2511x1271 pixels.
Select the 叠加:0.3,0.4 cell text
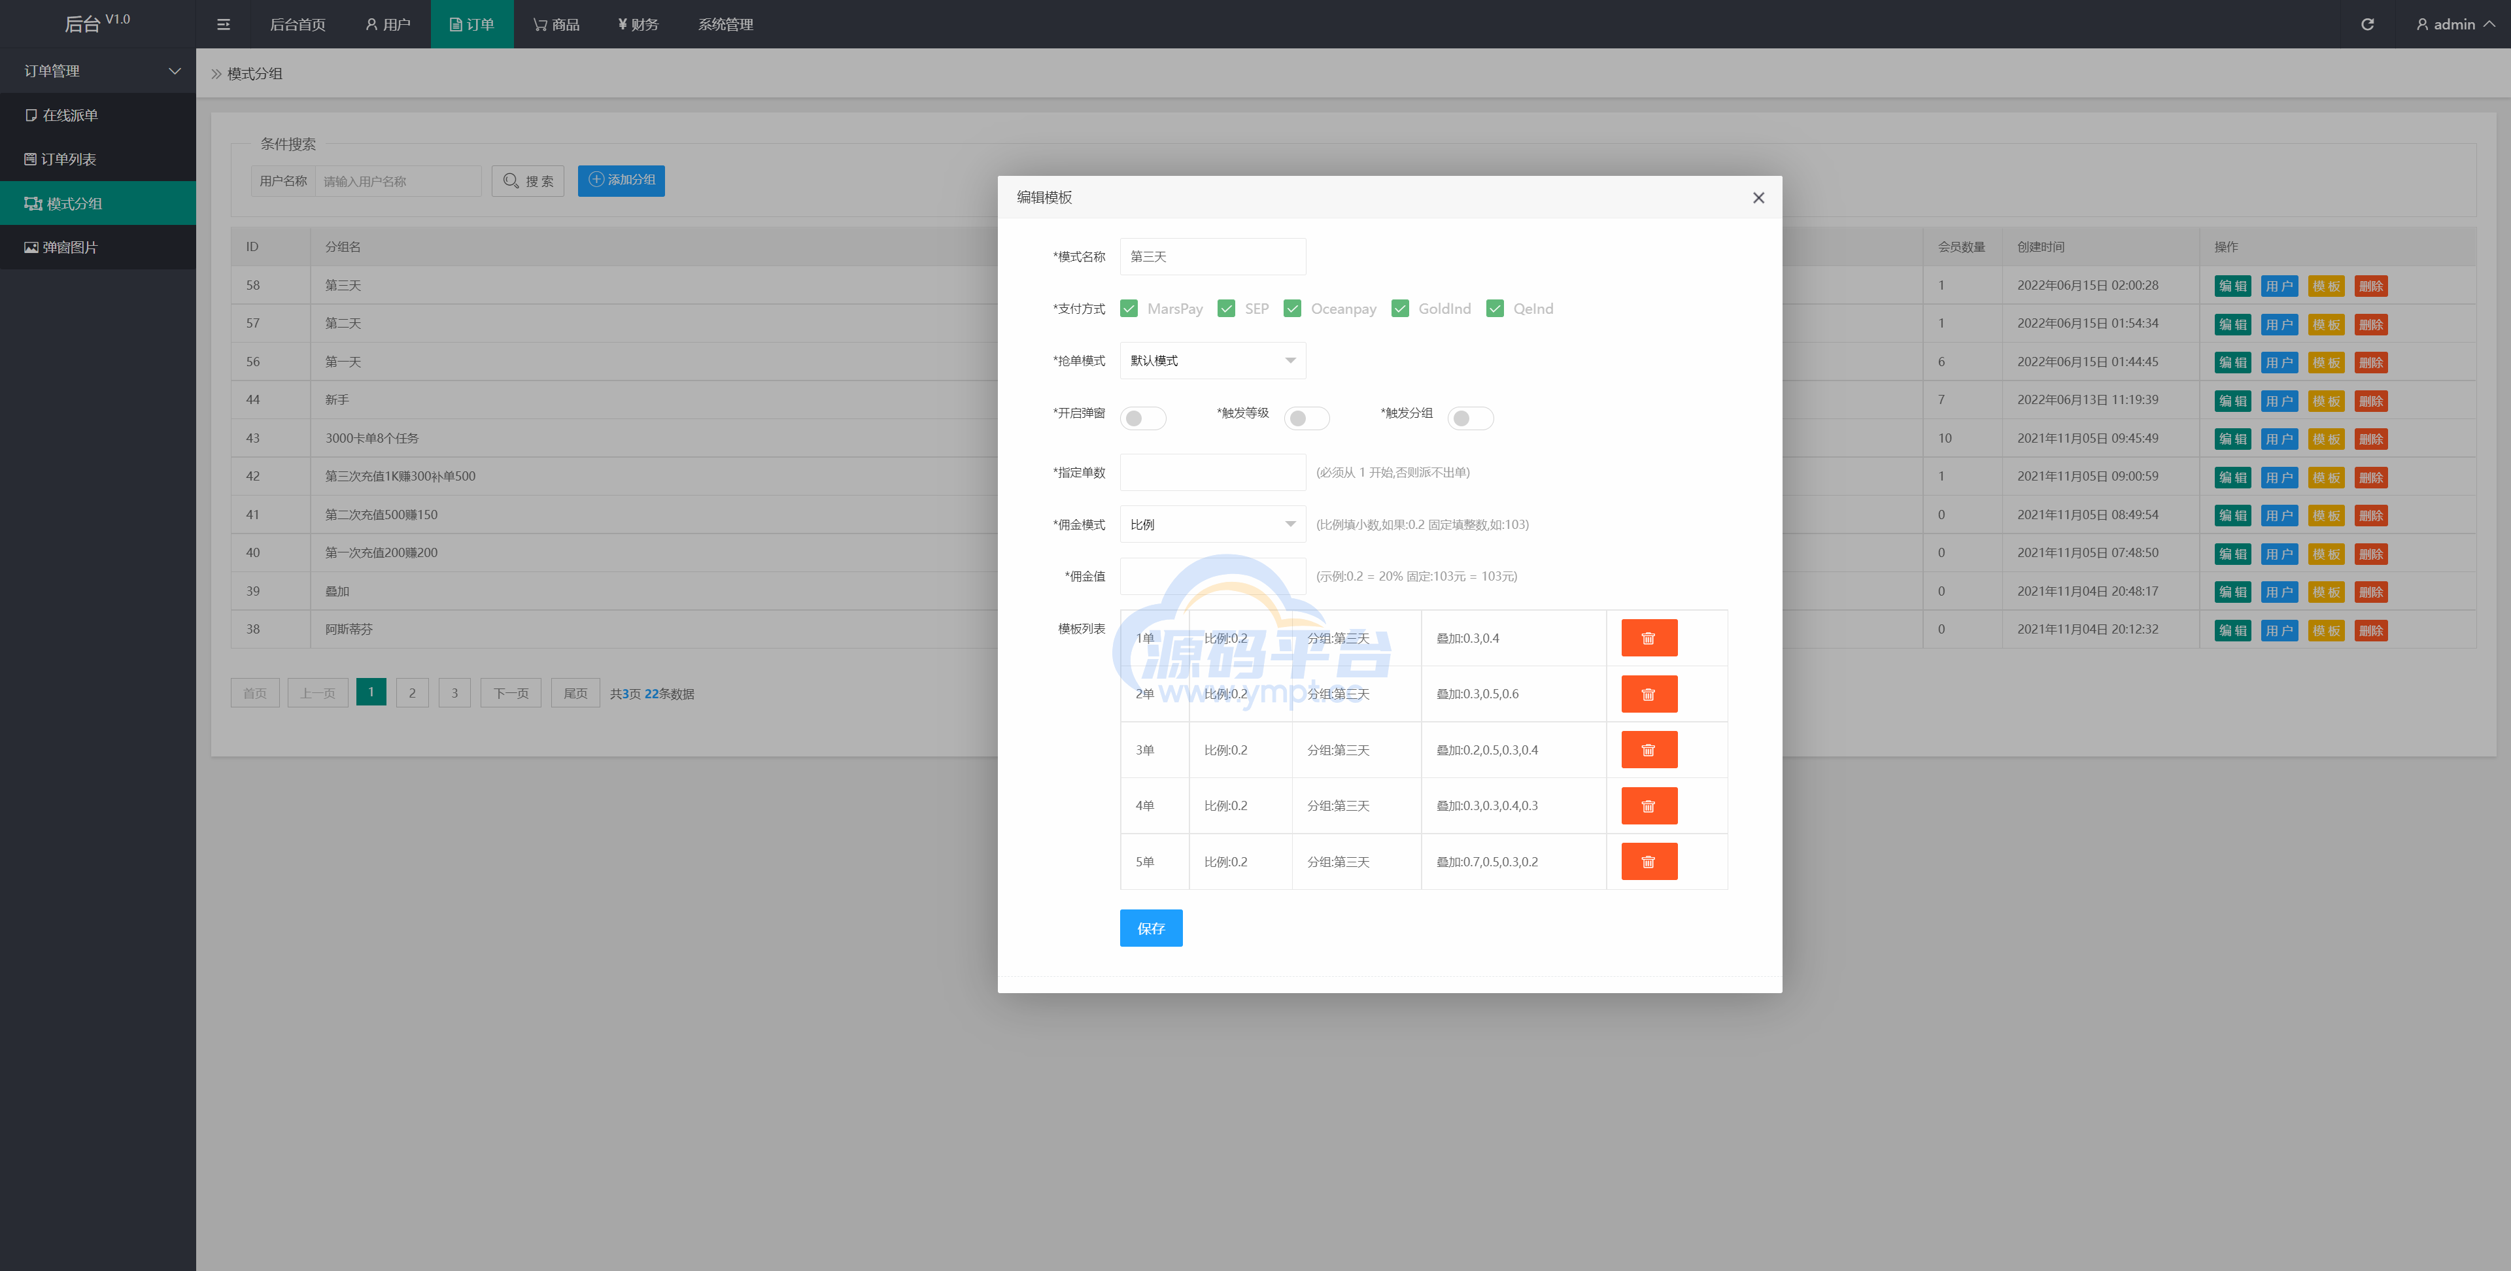pos(1467,638)
